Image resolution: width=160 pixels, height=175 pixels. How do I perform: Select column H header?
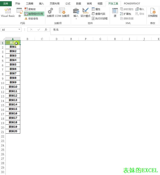[x=115, y=39]
